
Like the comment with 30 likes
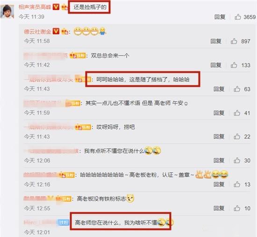[x=237, y=160]
